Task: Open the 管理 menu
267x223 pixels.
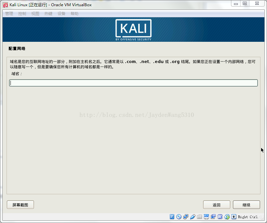Action: click(x=9, y=14)
